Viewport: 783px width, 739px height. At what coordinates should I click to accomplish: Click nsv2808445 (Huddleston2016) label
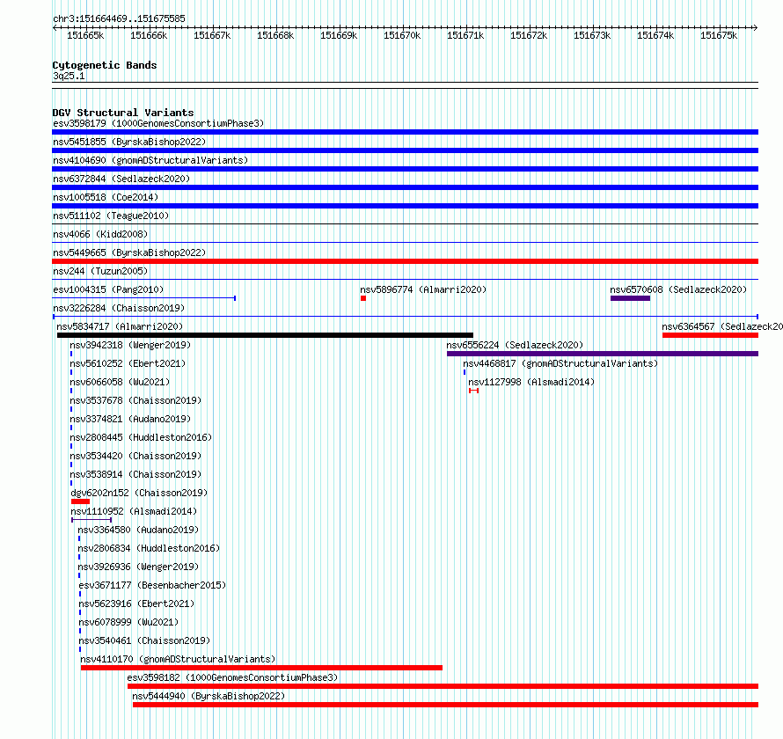(141, 437)
